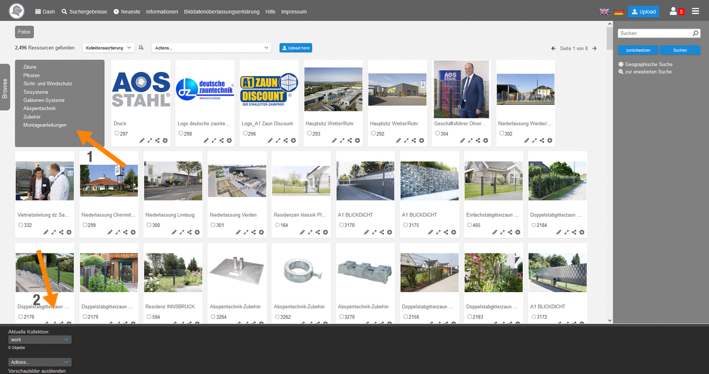
Task: Open the Kollektionssortierung sort dropdown
Action: (108, 48)
